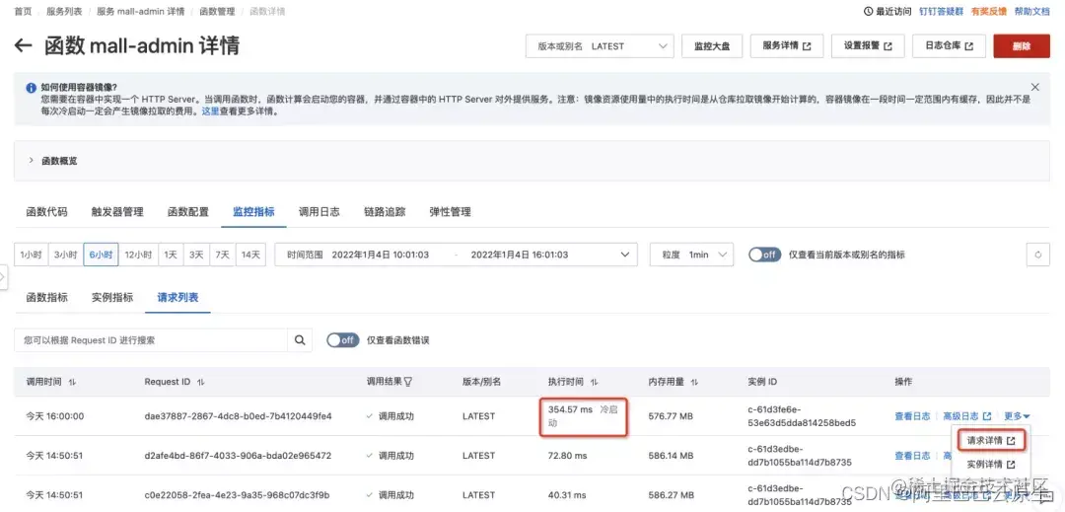Select the 6小时 time range
The width and height of the screenshot is (1065, 512).
(x=102, y=255)
